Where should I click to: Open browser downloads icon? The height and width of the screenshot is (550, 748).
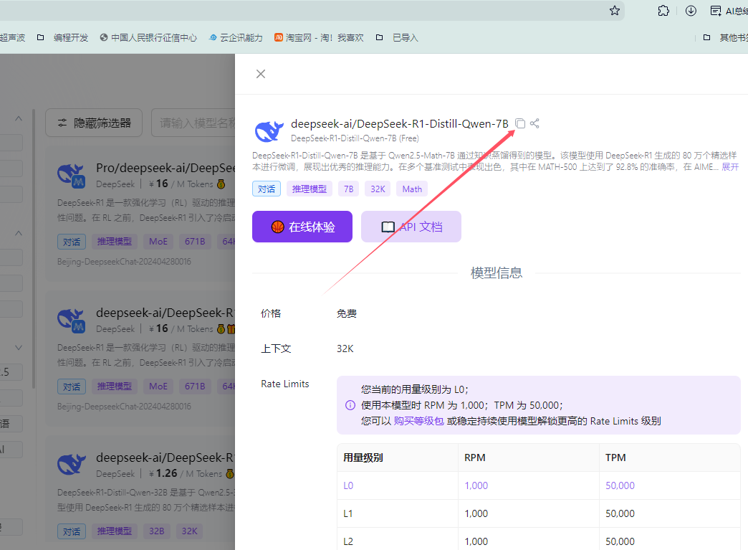691,11
